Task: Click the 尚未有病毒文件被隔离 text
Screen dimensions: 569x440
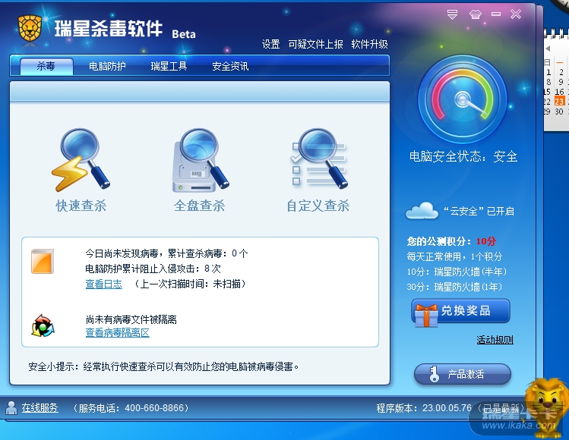Action: (131, 319)
